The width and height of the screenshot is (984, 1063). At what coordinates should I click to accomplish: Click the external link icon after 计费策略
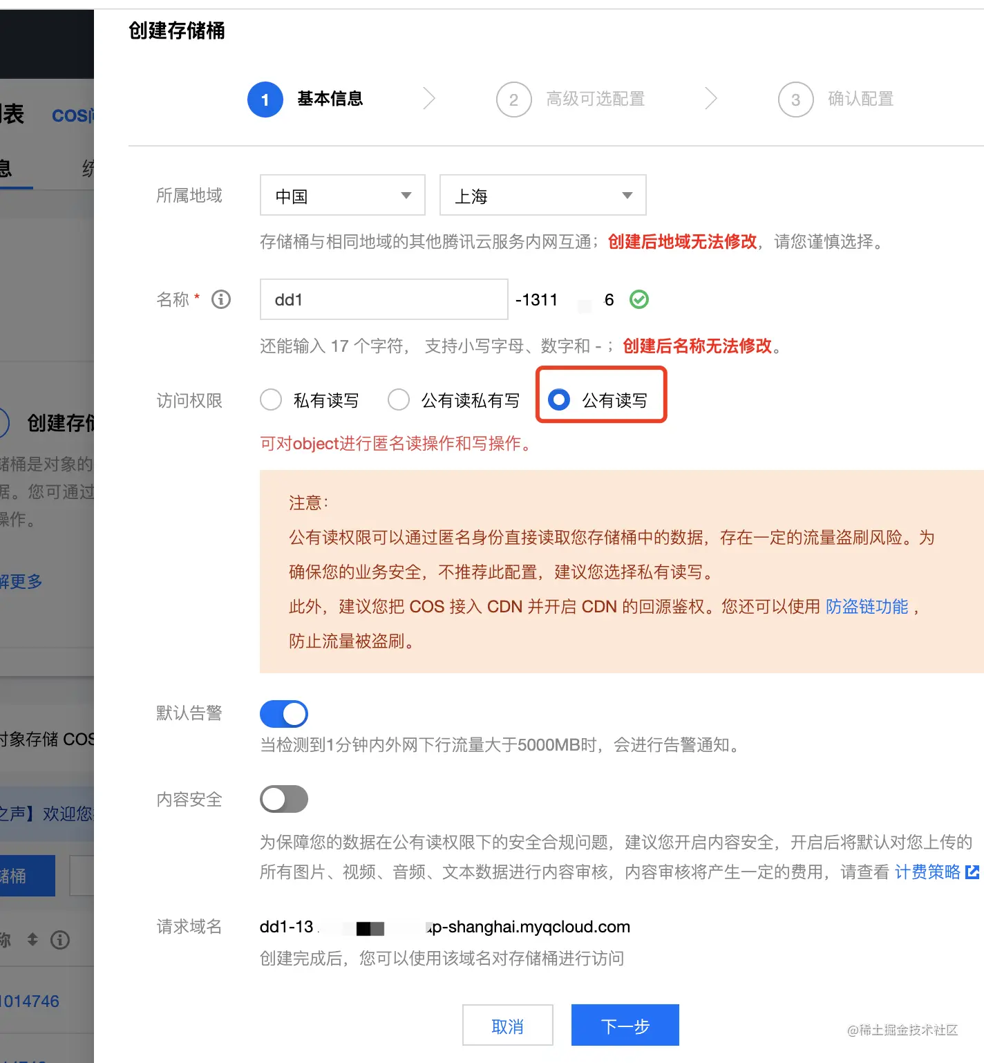pyautogui.click(x=972, y=872)
